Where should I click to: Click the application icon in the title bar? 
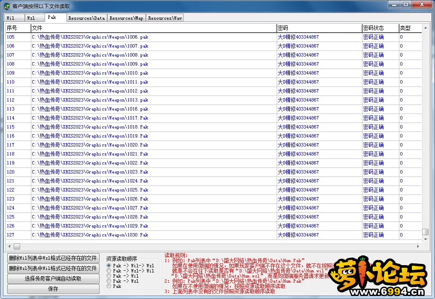pyautogui.click(x=6, y=6)
